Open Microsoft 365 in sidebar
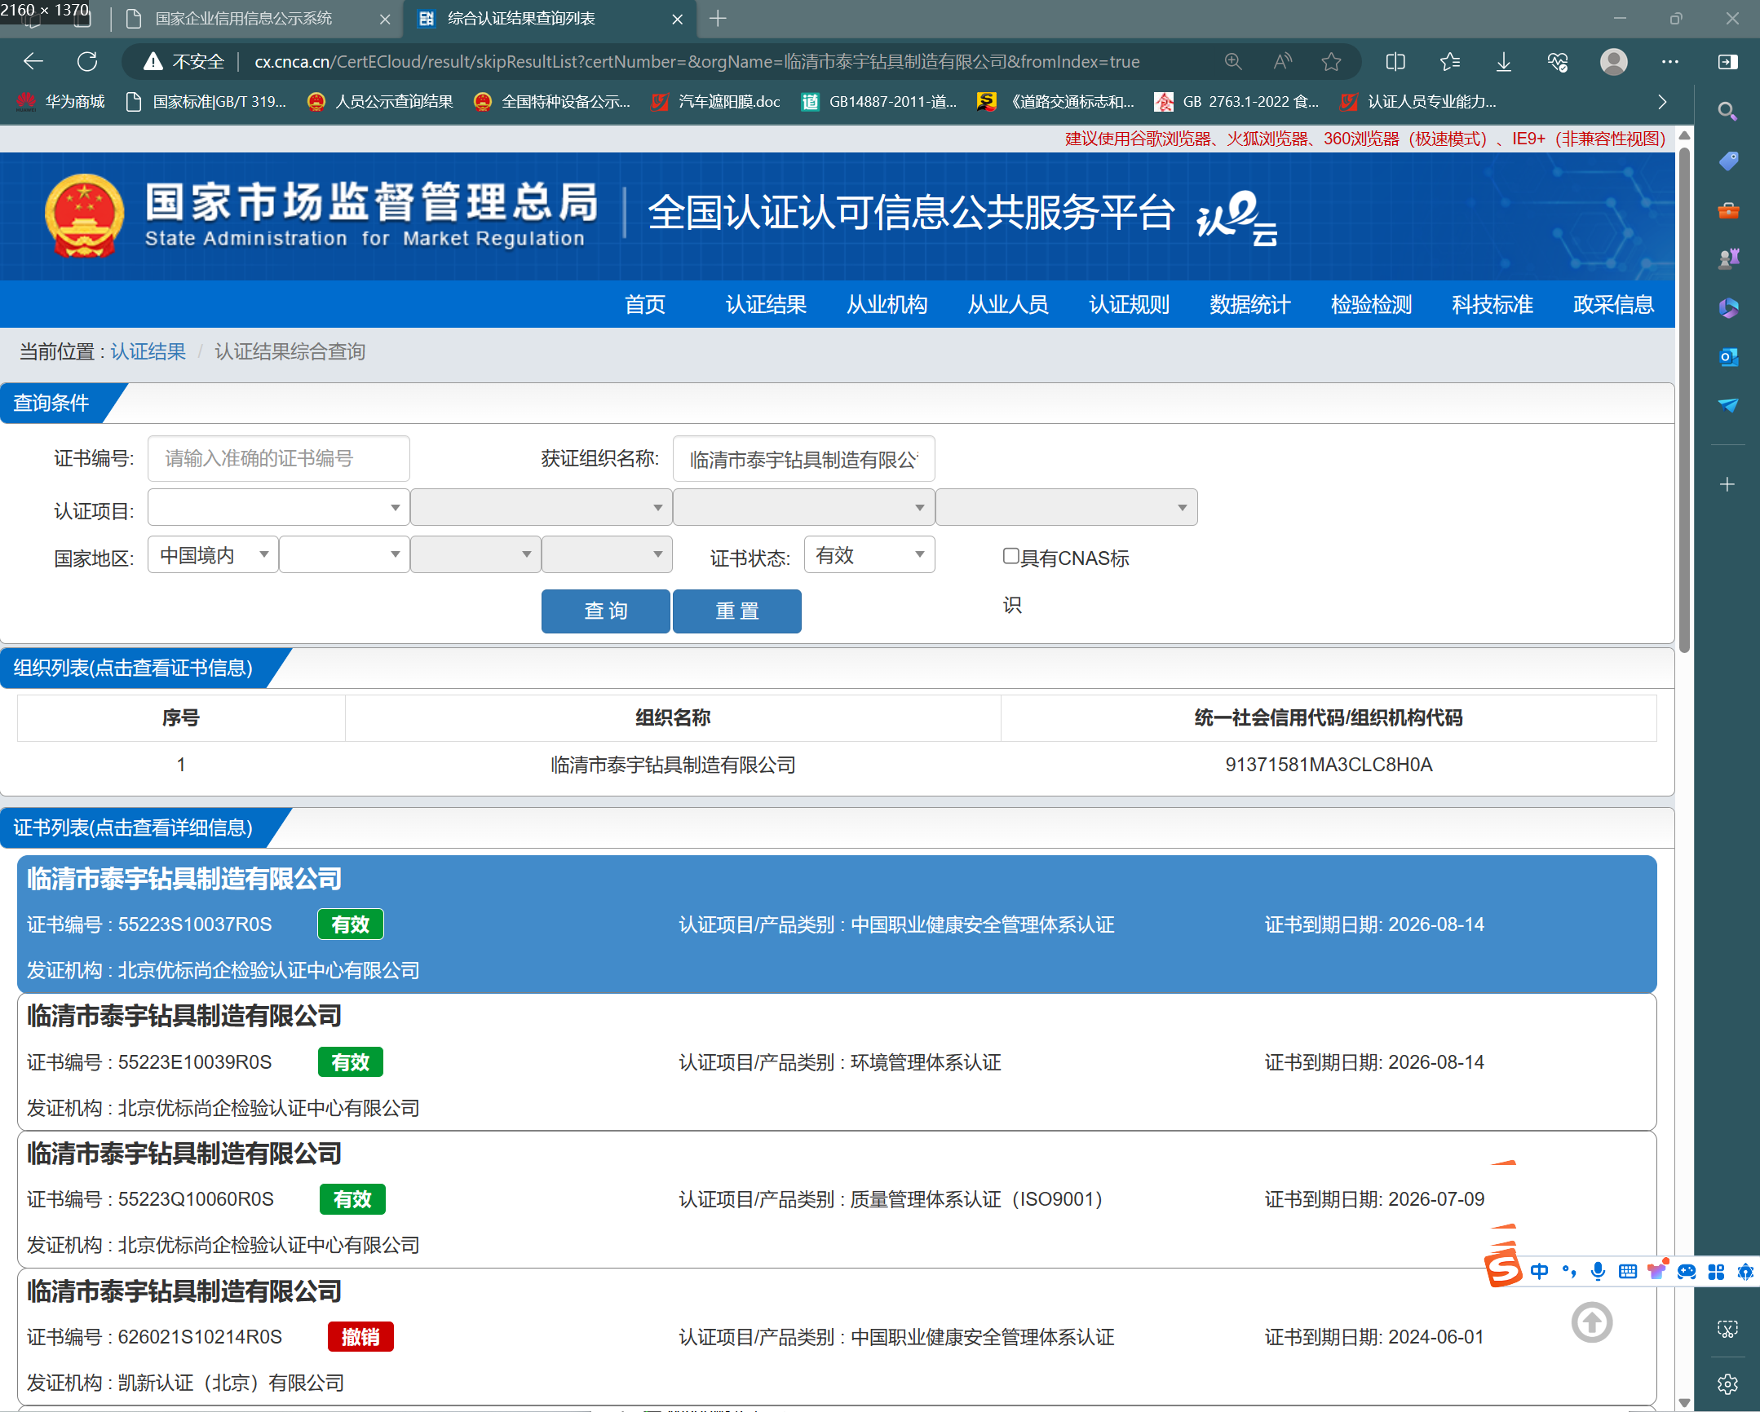Image resolution: width=1760 pixels, height=1412 pixels. pyautogui.click(x=1727, y=307)
